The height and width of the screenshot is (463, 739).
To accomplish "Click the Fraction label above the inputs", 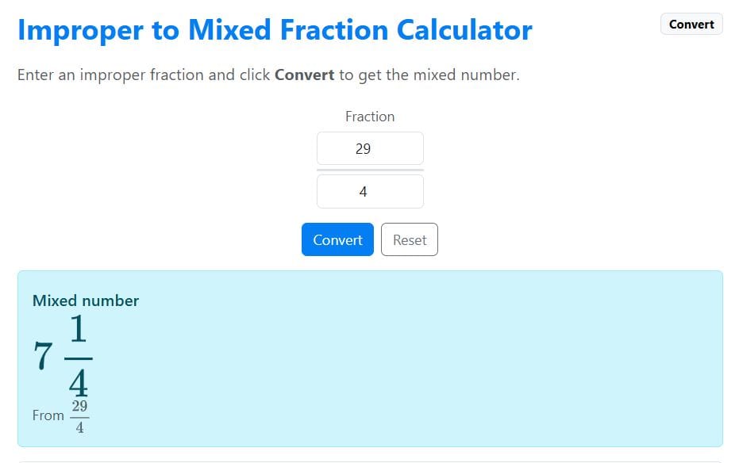I will (x=370, y=116).
